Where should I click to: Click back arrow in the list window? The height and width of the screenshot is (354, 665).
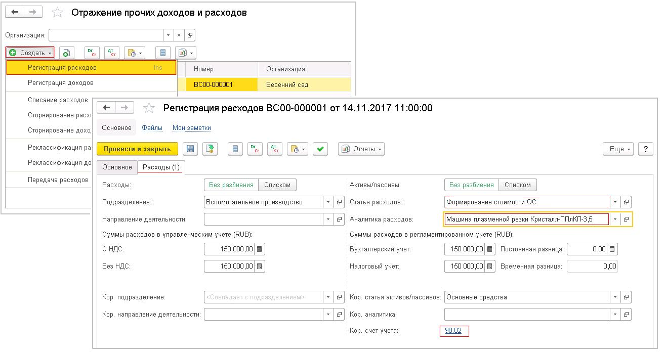(15, 12)
